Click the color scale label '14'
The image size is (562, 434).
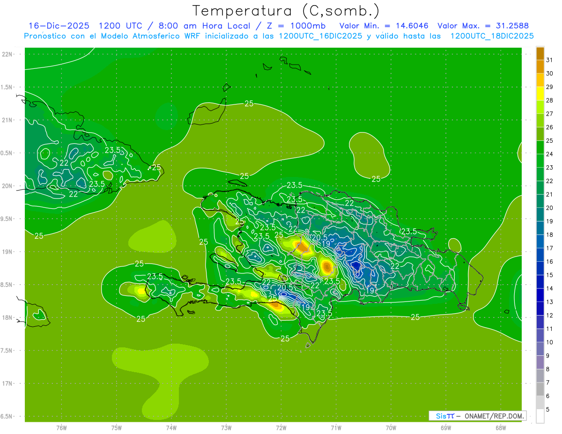click(549, 288)
